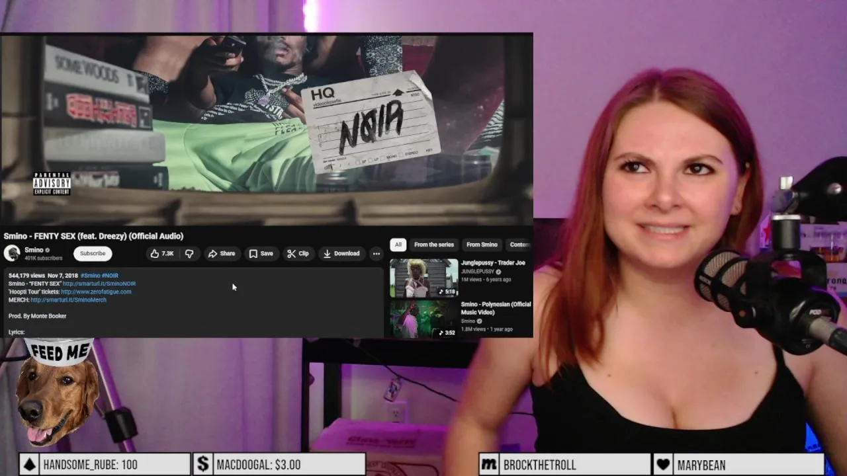847x476 pixels.
Task: Open the three-dot more actions menu
Action: click(376, 253)
